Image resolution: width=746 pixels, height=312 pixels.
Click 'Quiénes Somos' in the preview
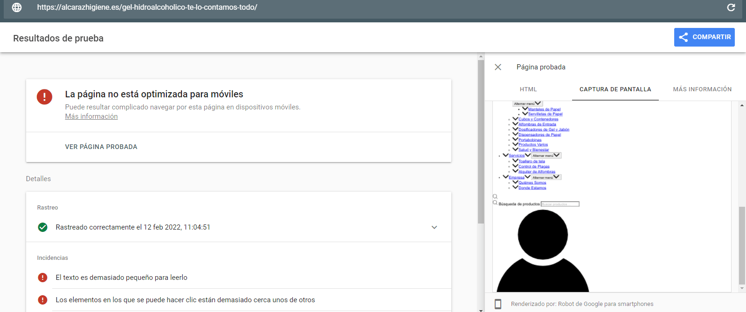pyautogui.click(x=532, y=183)
